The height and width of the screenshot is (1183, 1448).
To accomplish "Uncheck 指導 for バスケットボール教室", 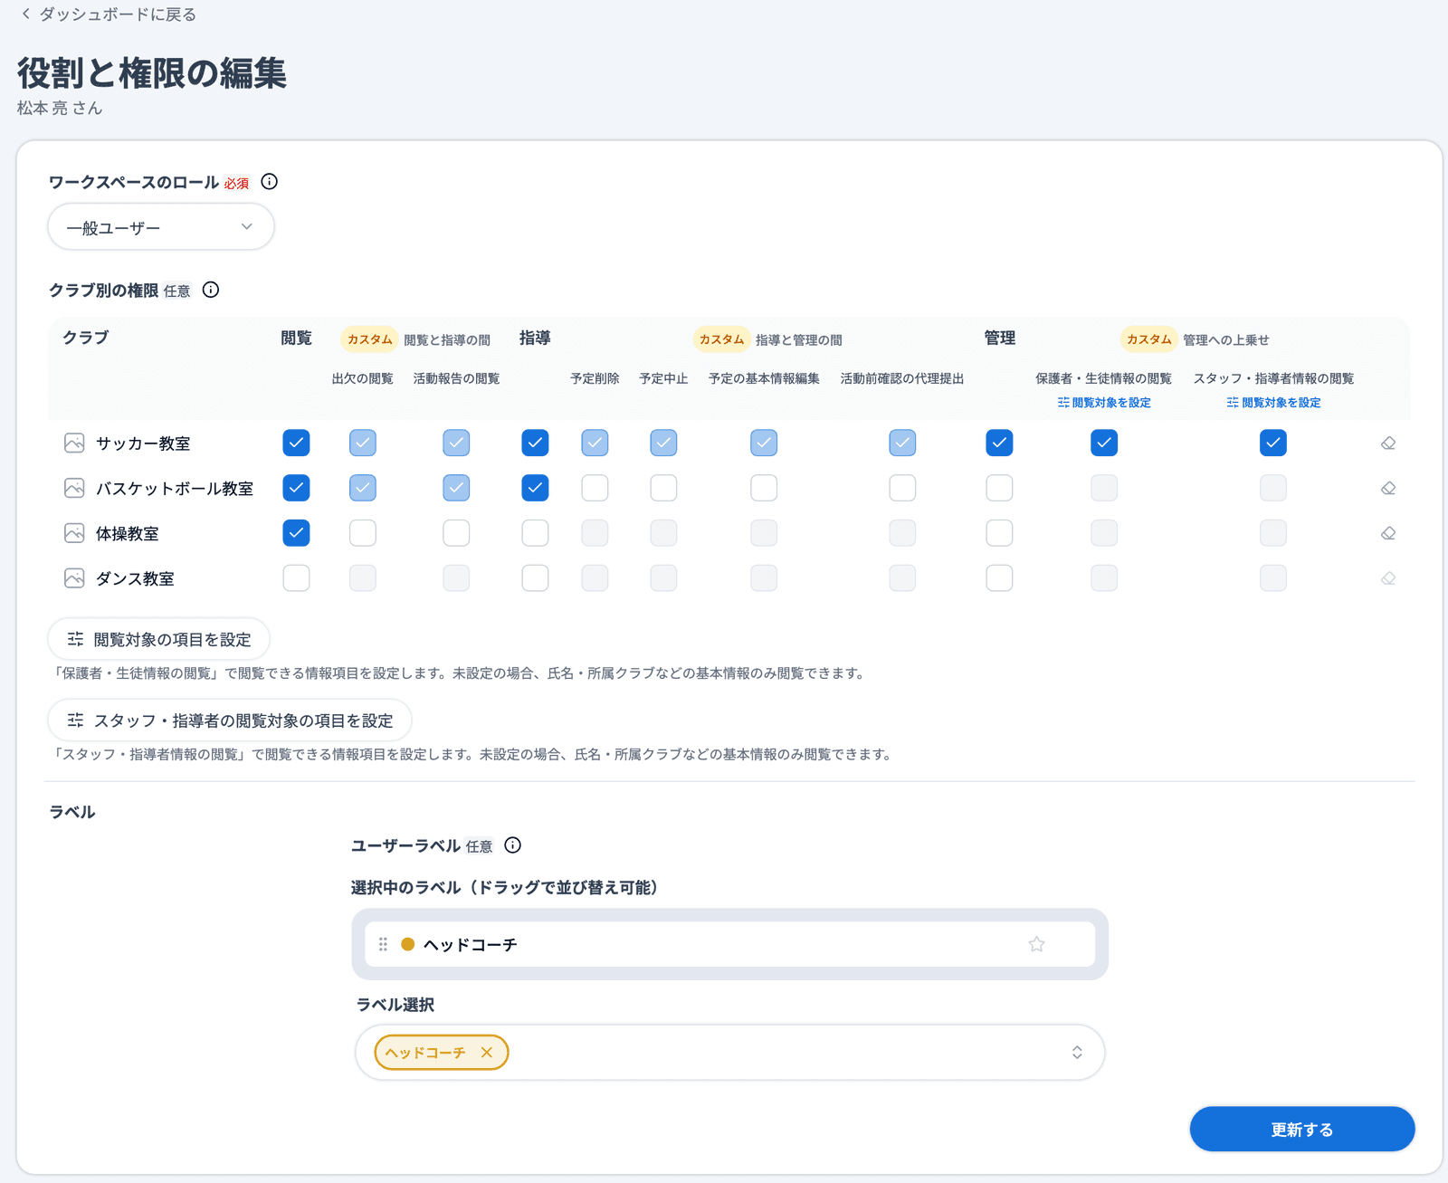I will click(x=535, y=488).
